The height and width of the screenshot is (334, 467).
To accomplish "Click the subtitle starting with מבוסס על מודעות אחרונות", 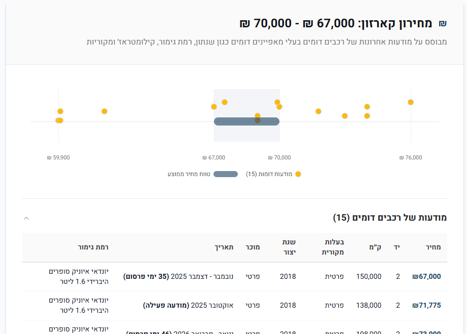I will 267,42.
